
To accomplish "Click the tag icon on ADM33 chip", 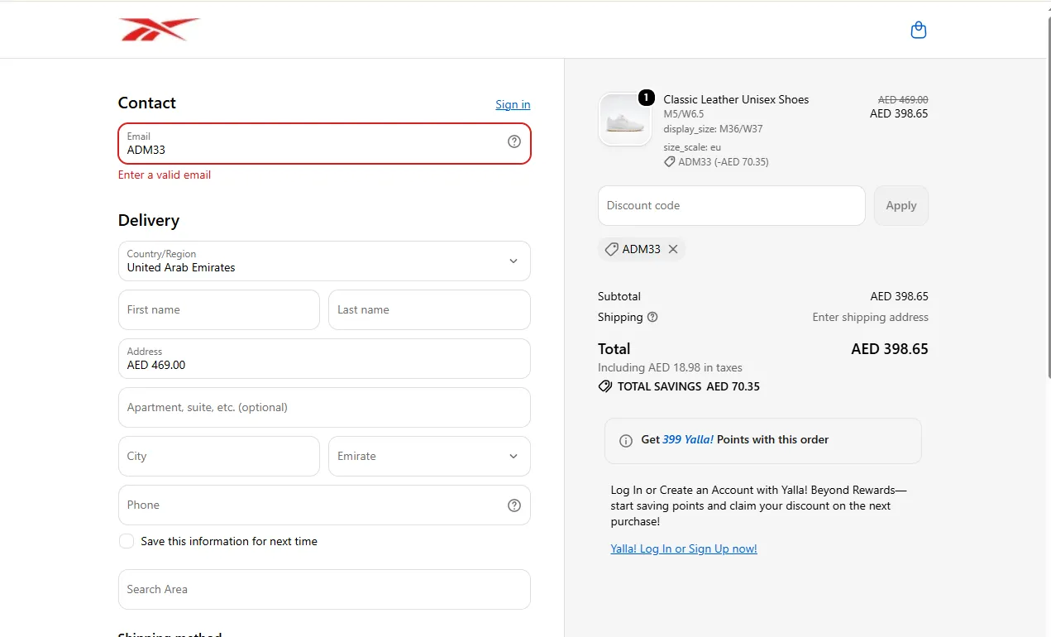I will tap(611, 249).
